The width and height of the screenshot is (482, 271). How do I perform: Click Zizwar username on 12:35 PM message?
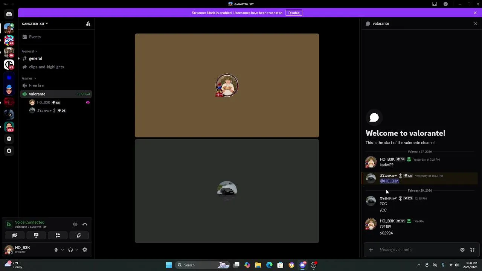(x=388, y=198)
